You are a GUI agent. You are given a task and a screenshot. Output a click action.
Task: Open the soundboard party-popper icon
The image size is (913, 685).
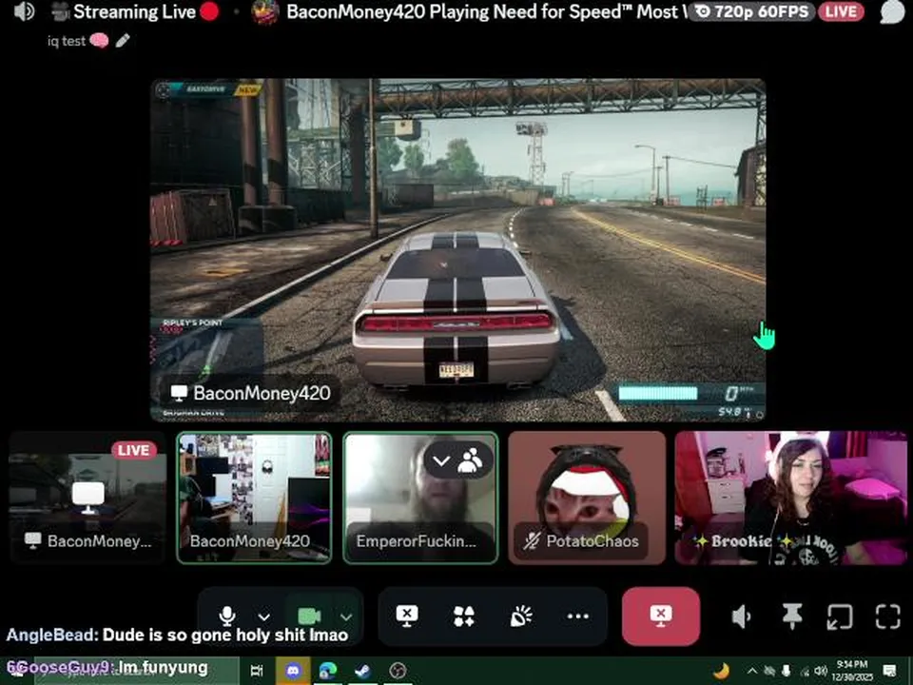pos(520,616)
